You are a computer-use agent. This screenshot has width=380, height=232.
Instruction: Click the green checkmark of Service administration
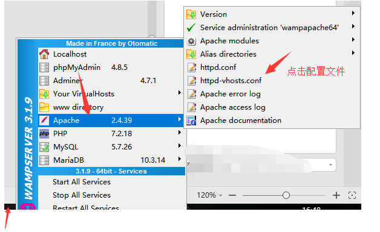[191, 28]
